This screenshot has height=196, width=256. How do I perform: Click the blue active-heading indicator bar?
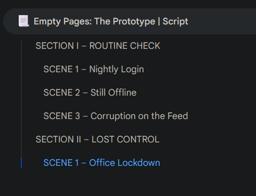[21, 163]
